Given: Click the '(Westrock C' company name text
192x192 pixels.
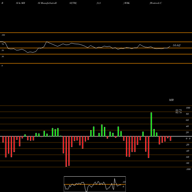Looking at the screenshot, I should coord(156,3).
